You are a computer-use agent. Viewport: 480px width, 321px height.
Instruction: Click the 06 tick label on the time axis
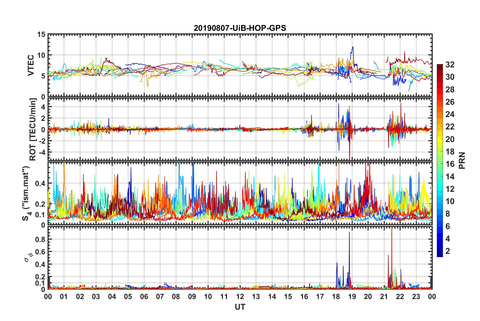click(144, 297)
